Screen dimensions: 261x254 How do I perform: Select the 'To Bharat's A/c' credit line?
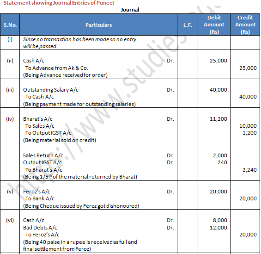coord(43,170)
